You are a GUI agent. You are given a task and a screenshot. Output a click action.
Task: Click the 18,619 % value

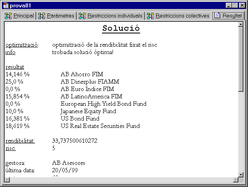pyautogui.click(x=18, y=126)
